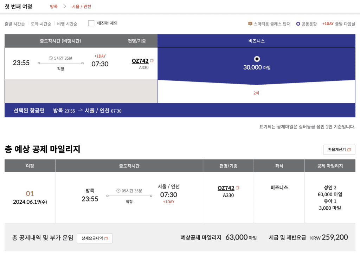
Task: Click the 공동운항 codeshare circle icon
Action: (x=298, y=24)
